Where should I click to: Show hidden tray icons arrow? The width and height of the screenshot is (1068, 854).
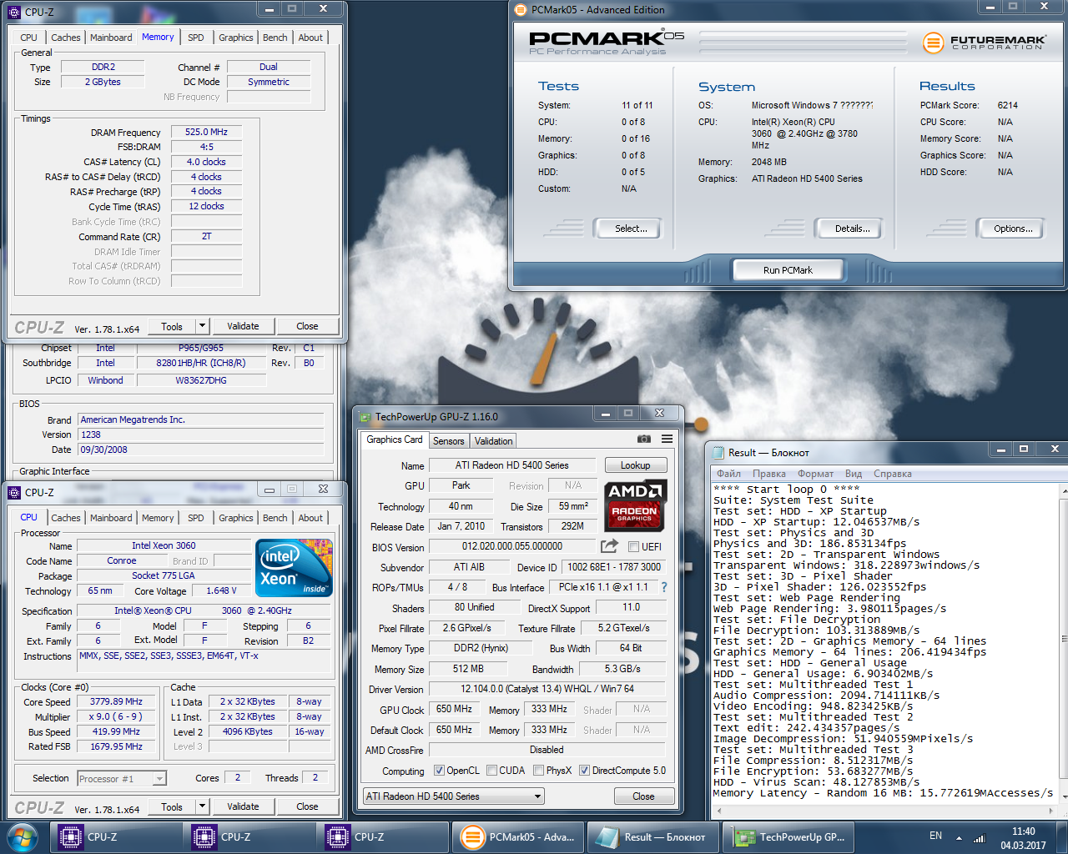pyautogui.click(x=959, y=838)
